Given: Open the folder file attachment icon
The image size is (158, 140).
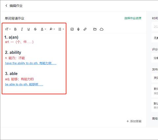Looking at the screenshot, I should pyautogui.click(x=95, y=29).
